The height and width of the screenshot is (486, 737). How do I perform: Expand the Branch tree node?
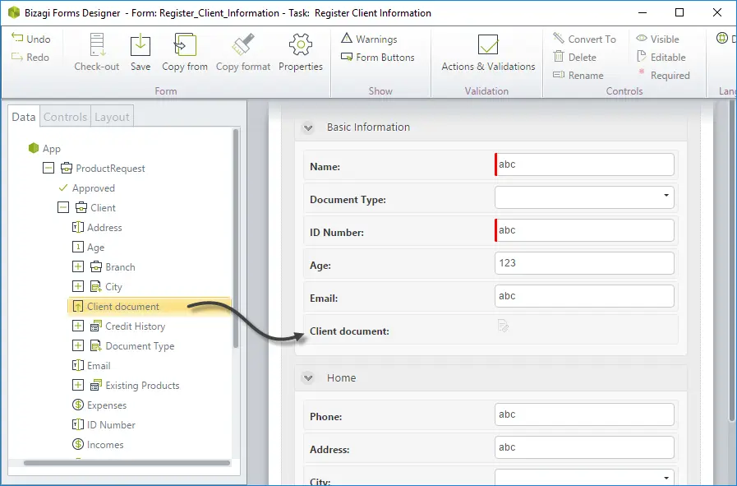[x=78, y=266]
